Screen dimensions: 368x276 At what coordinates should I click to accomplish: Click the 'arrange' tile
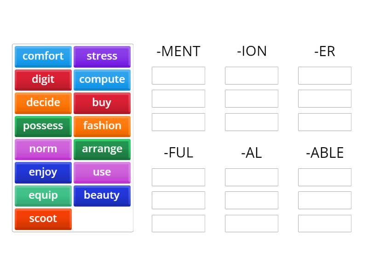click(x=102, y=149)
